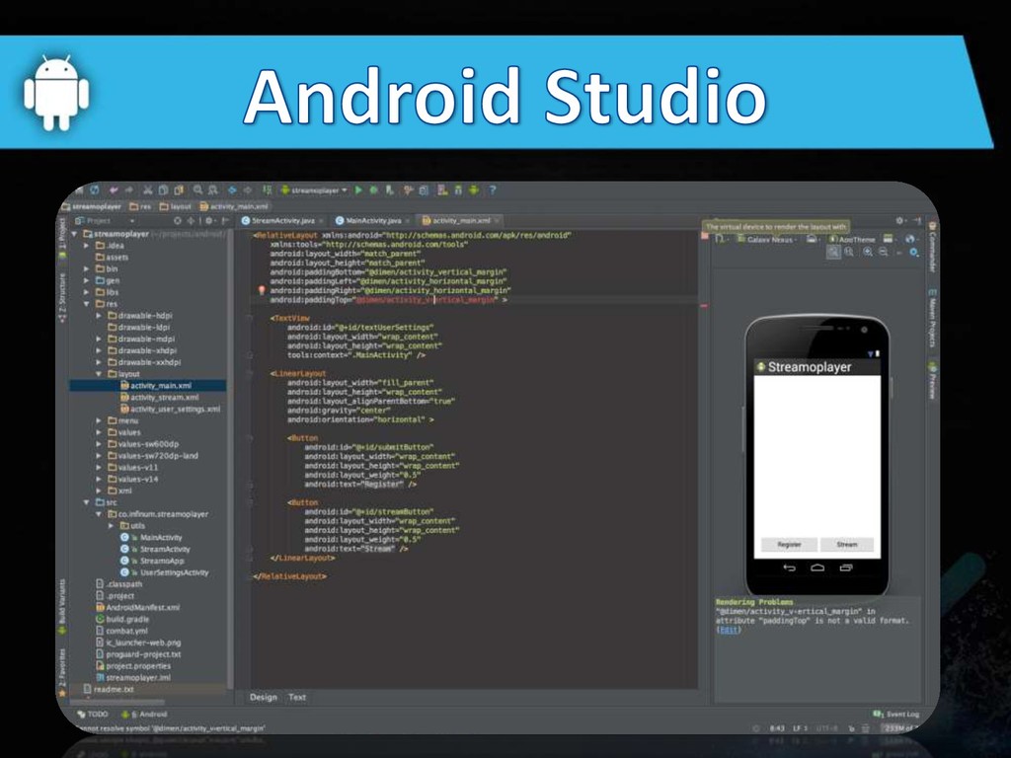Toggle the Favorites side panel
The width and height of the screenshot is (1011, 758).
[x=62, y=673]
